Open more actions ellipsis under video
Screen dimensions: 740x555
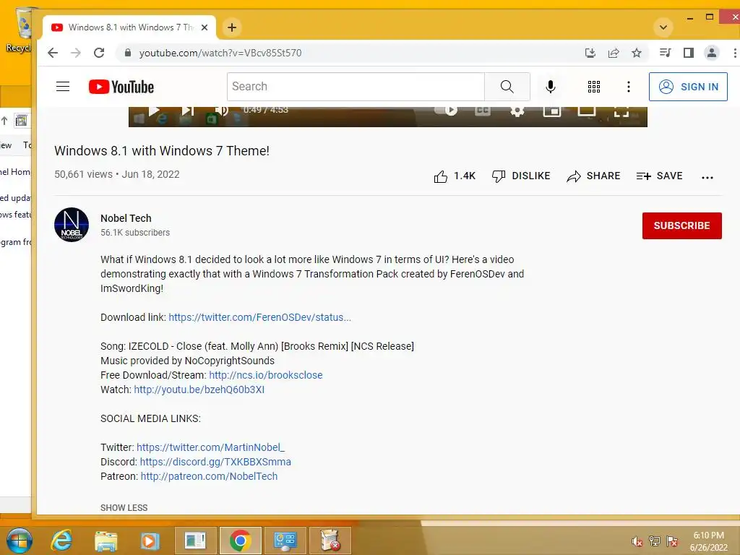pos(707,178)
